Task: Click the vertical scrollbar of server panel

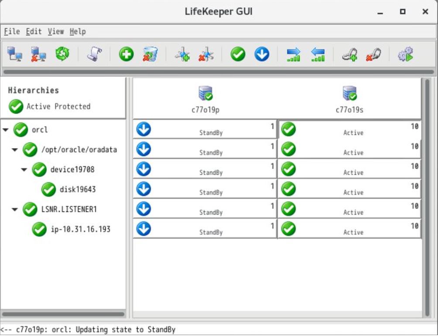Action: coord(427,197)
